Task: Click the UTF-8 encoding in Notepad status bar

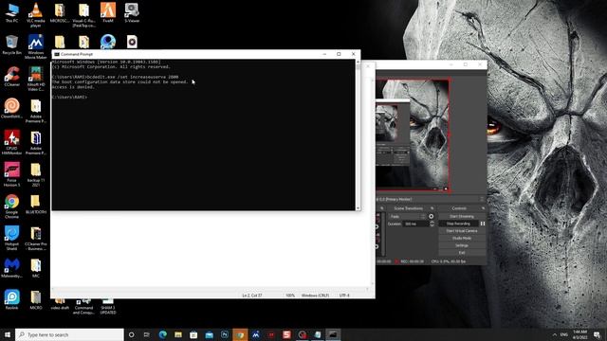Action: pos(344,296)
